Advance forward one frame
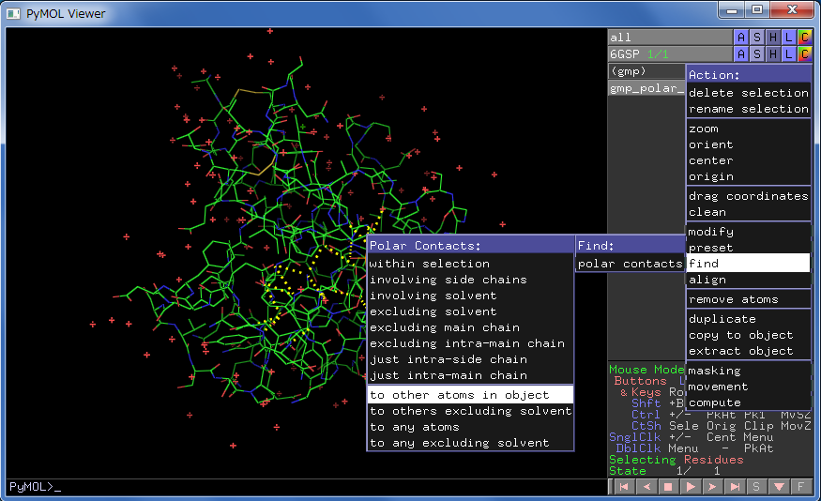 coord(713,487)
